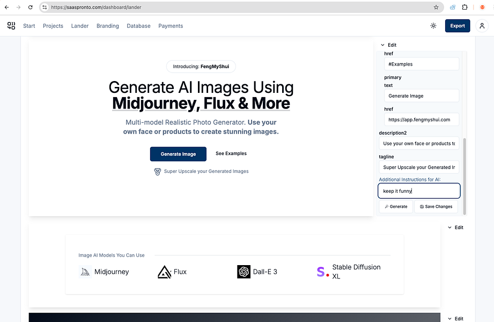Edit the primary text field 'Generate Image'
The image size is (494, 322).
pos(422,96)
